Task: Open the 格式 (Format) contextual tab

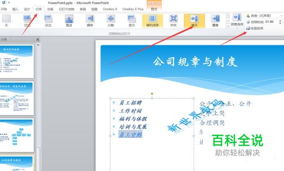Action: pos(154,9)
